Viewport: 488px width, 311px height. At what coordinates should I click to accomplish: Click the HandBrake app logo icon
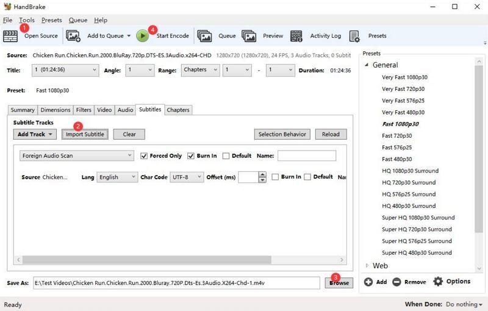(x=7, y=6)
